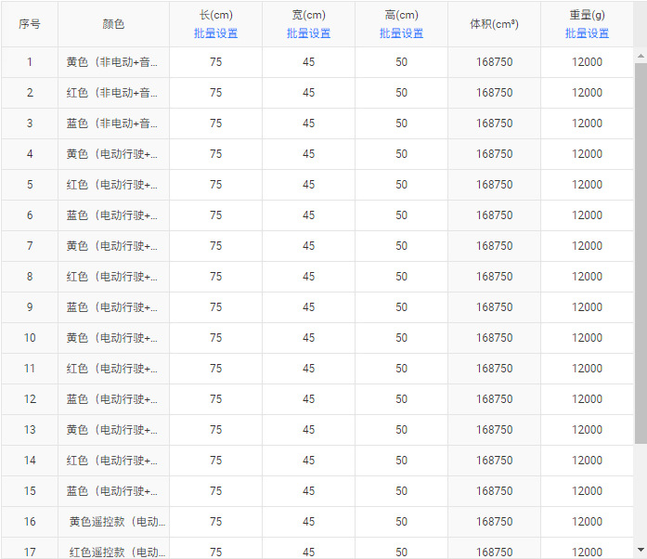Click width value 45 in row 1
This screenshot has height=559, width=647.
pyautogui.click(x=308, y=62)
